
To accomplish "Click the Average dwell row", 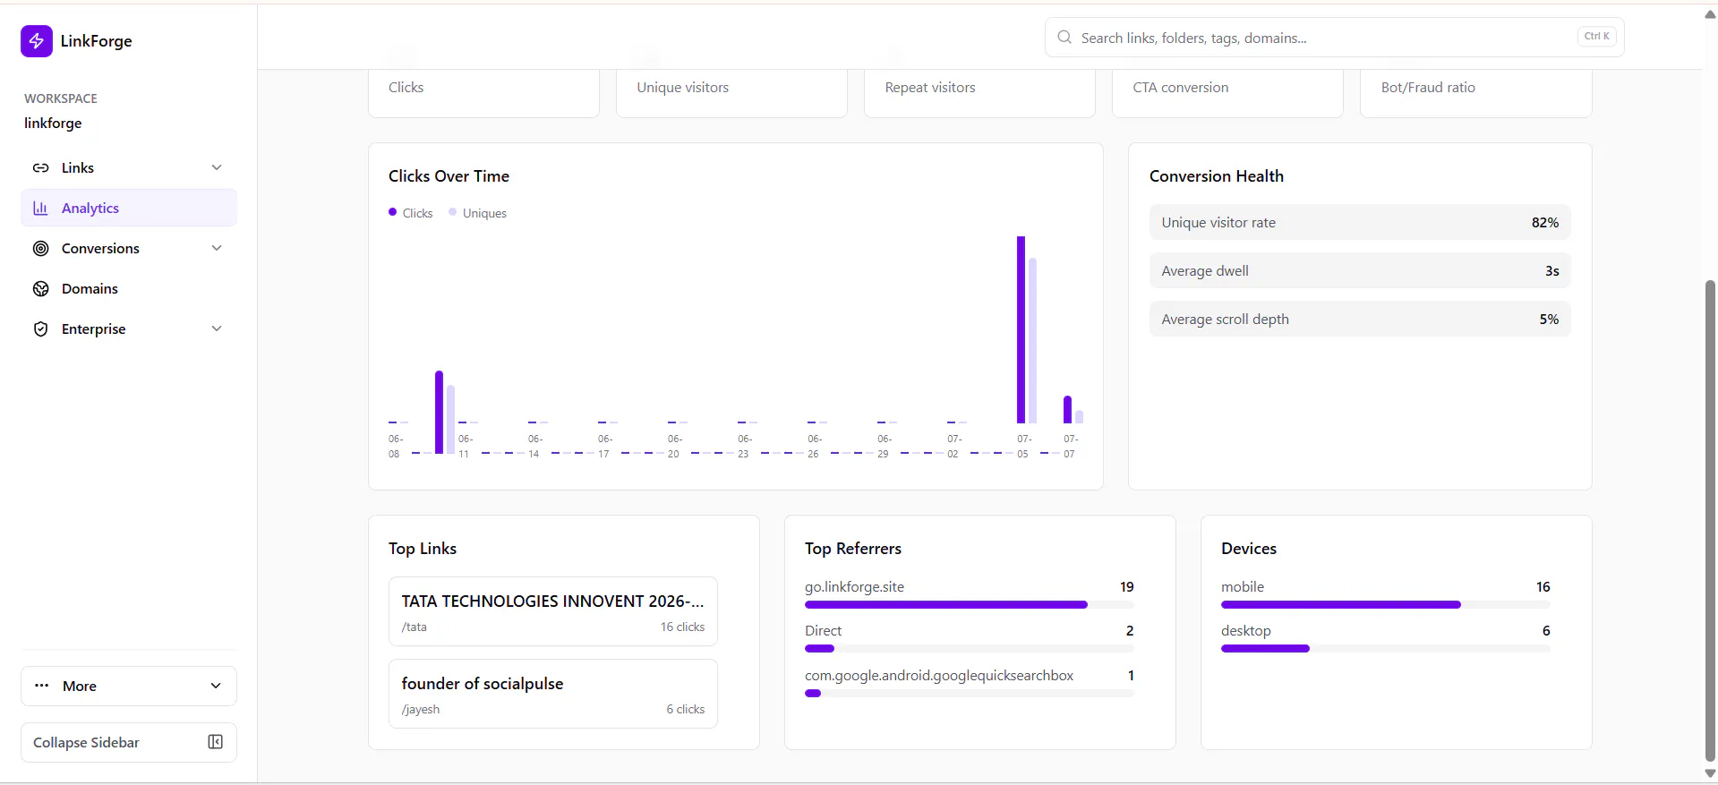I will (x=1360, y=271).
